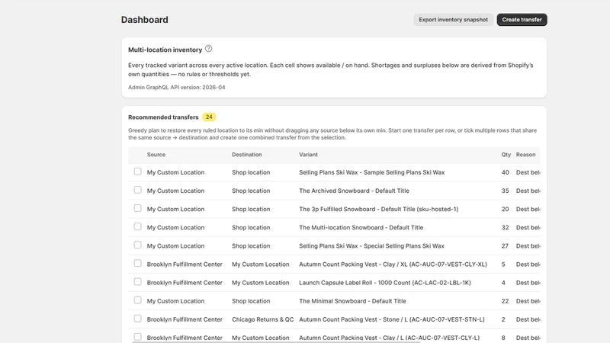Click the horizontal scrollbar under the table

point(276,341)
